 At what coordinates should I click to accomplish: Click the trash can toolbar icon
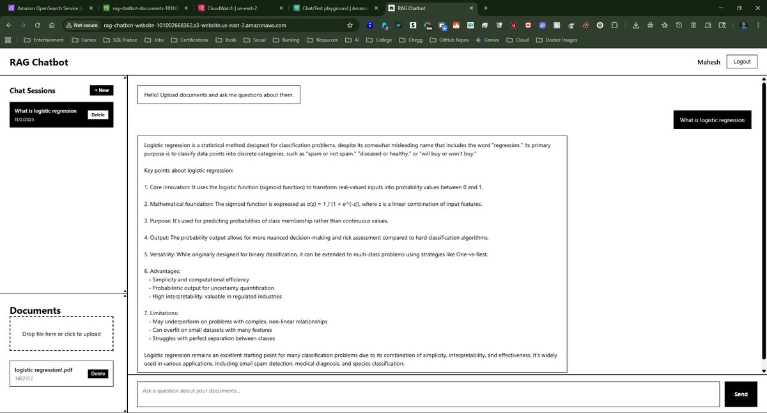(x=693, y=25)
